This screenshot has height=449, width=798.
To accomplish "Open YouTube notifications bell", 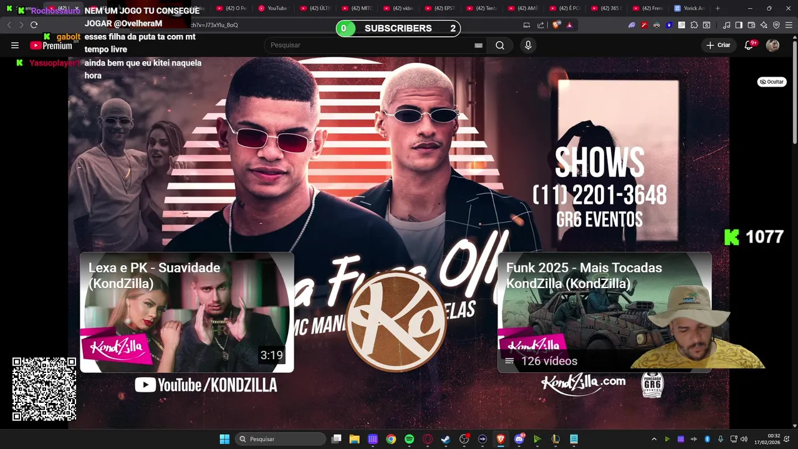I will (749, 45).
